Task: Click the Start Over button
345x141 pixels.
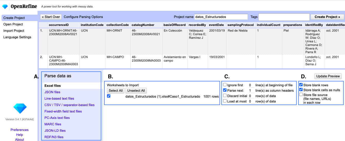Action: [x=51, y=17]
